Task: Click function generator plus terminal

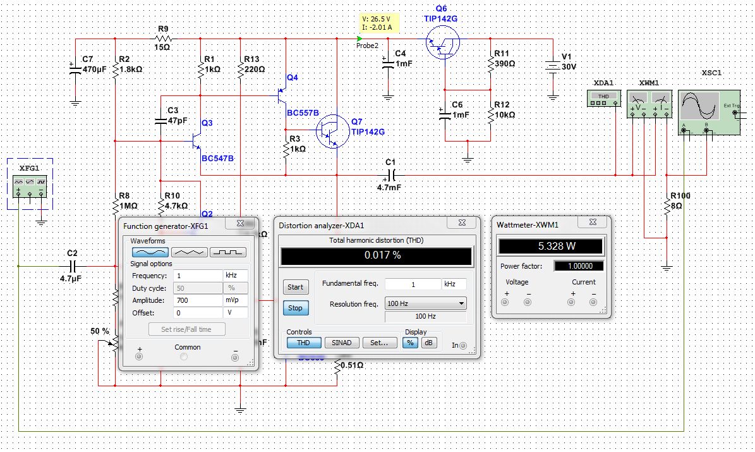Action: point(139,357)
